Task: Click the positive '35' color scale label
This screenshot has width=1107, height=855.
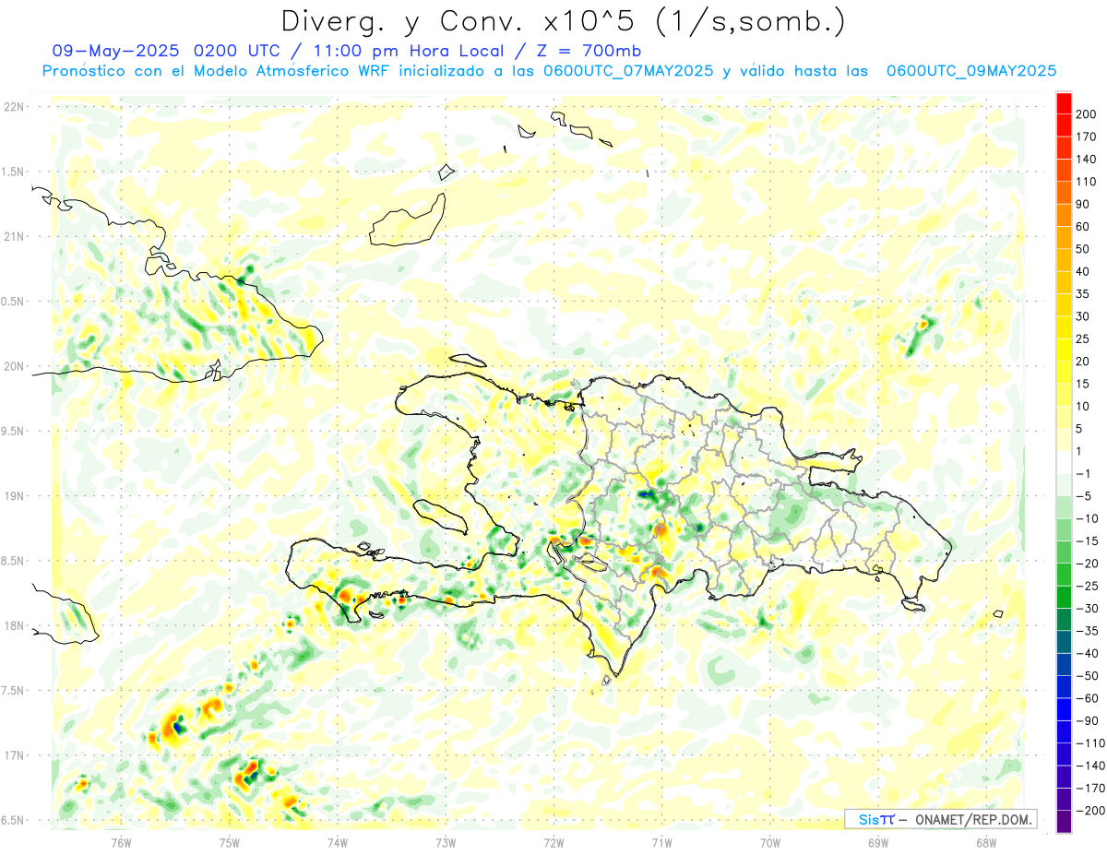Action: click(1085, 294)
